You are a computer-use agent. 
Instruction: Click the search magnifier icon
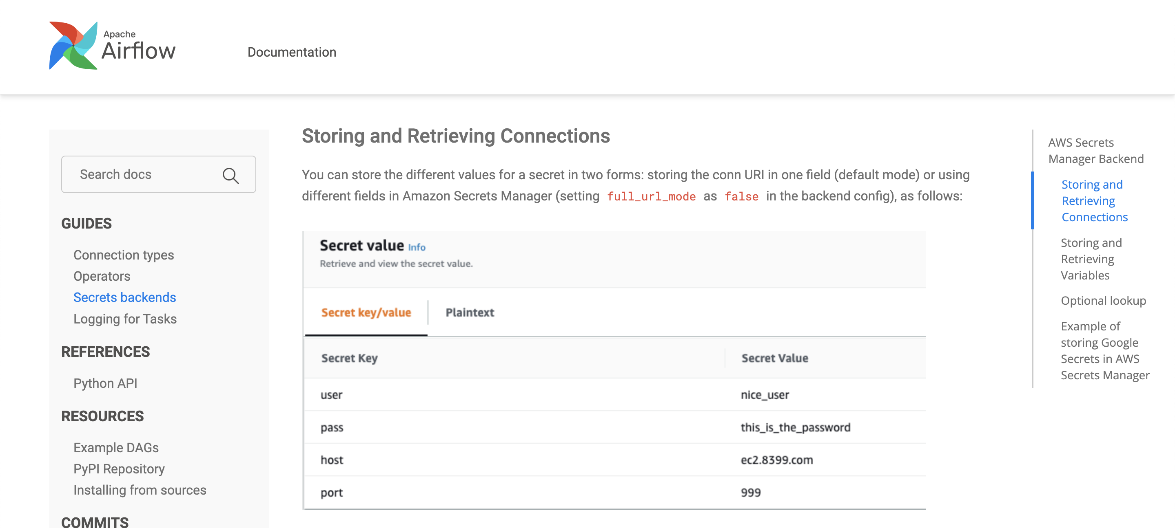tap(231, 176)
